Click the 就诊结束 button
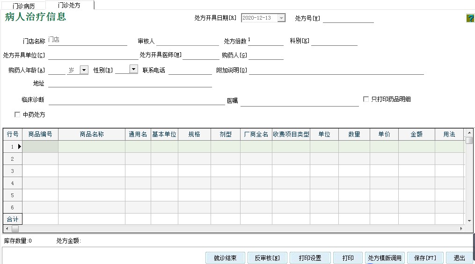This screenshot has height=264, width=475. [x=225, y=257]
